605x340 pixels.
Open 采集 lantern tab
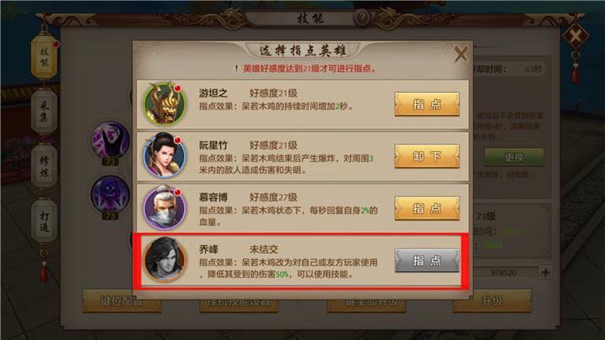pos(44,112)
